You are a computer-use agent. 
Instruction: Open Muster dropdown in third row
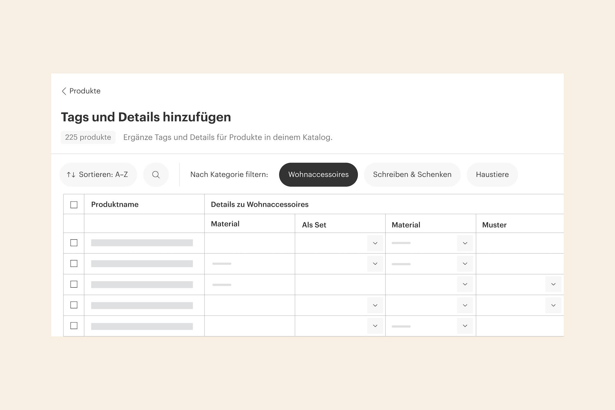[553, 284]
